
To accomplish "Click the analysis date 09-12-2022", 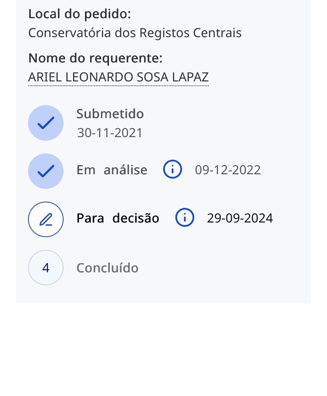I will click(x=228, y=170).
